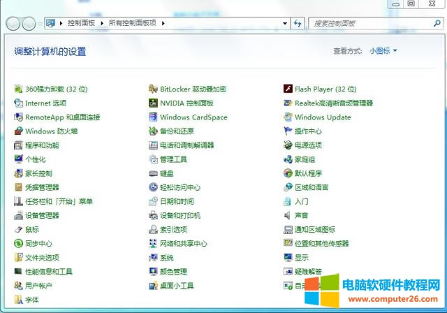Open 索引选项 link

coord(173,229)
